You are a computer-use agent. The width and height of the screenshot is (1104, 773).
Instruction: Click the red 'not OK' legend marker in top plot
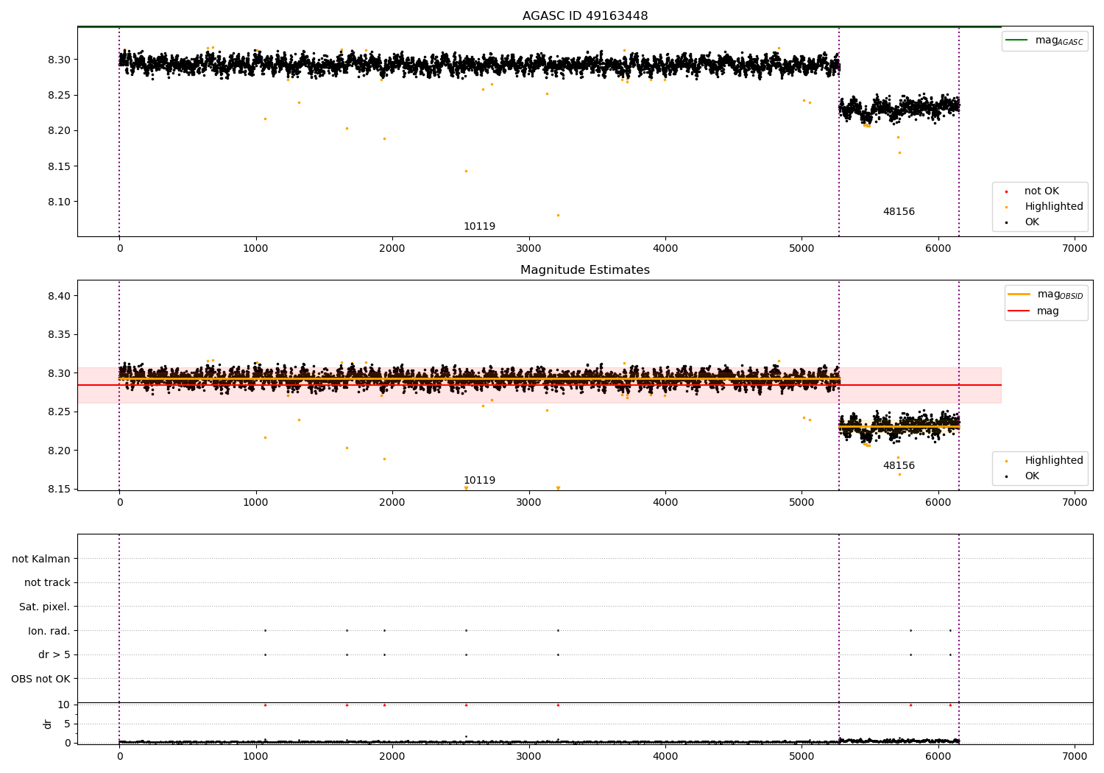pyautogui.click(x=1006, y=191)
